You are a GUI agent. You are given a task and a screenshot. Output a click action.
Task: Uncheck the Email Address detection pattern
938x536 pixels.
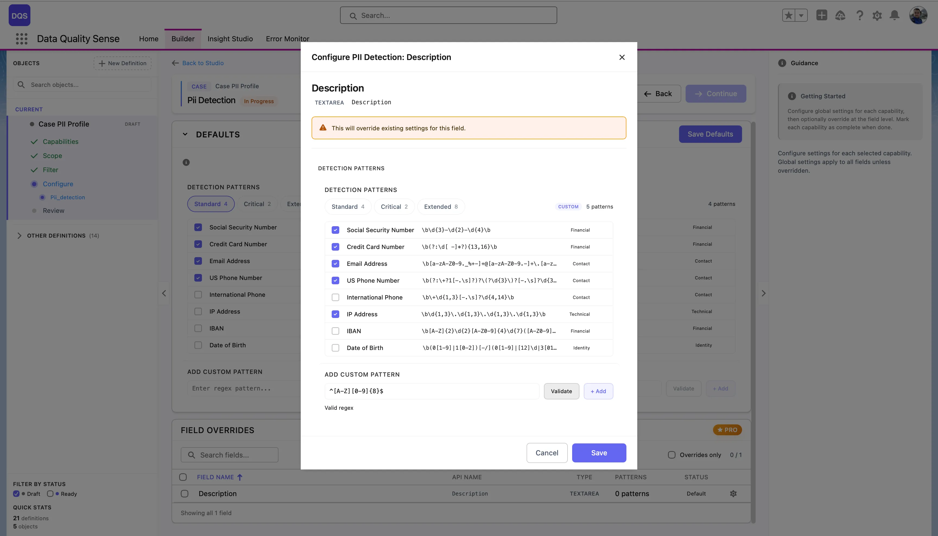[x=335, y=264]
